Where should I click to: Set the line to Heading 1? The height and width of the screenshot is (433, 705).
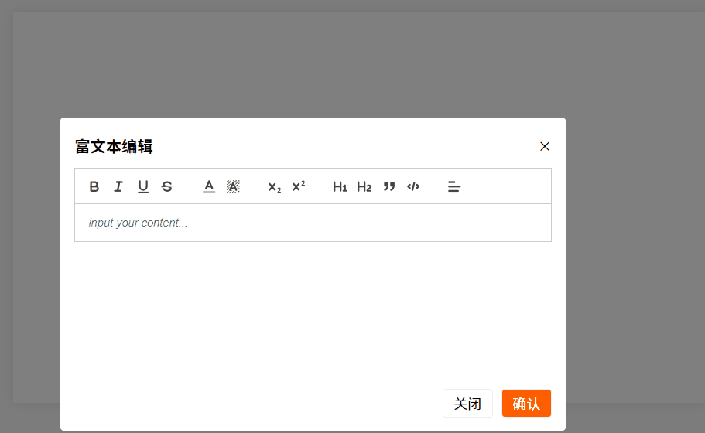[x=340, y=186]
